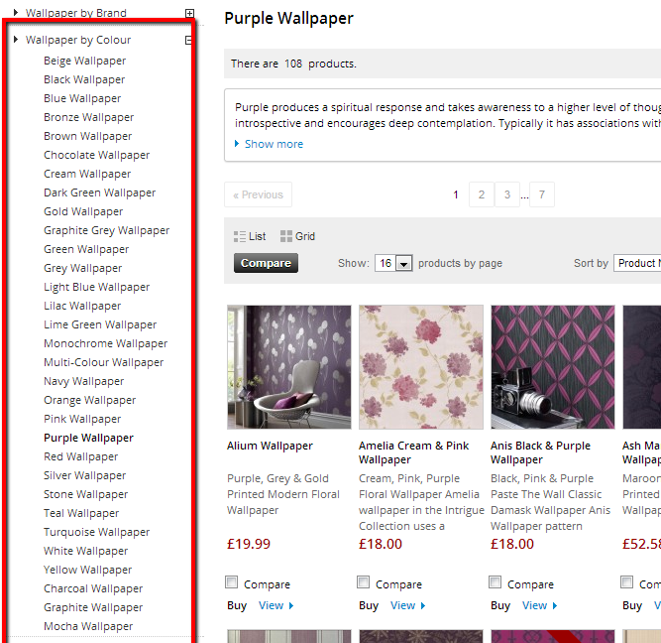The image size is (661, 643).
Task: Choose Brown Wallpaper category
Action: [x=87, y=136]
